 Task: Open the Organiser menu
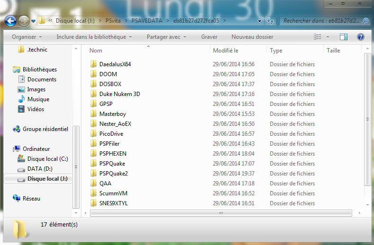(27, 37)
